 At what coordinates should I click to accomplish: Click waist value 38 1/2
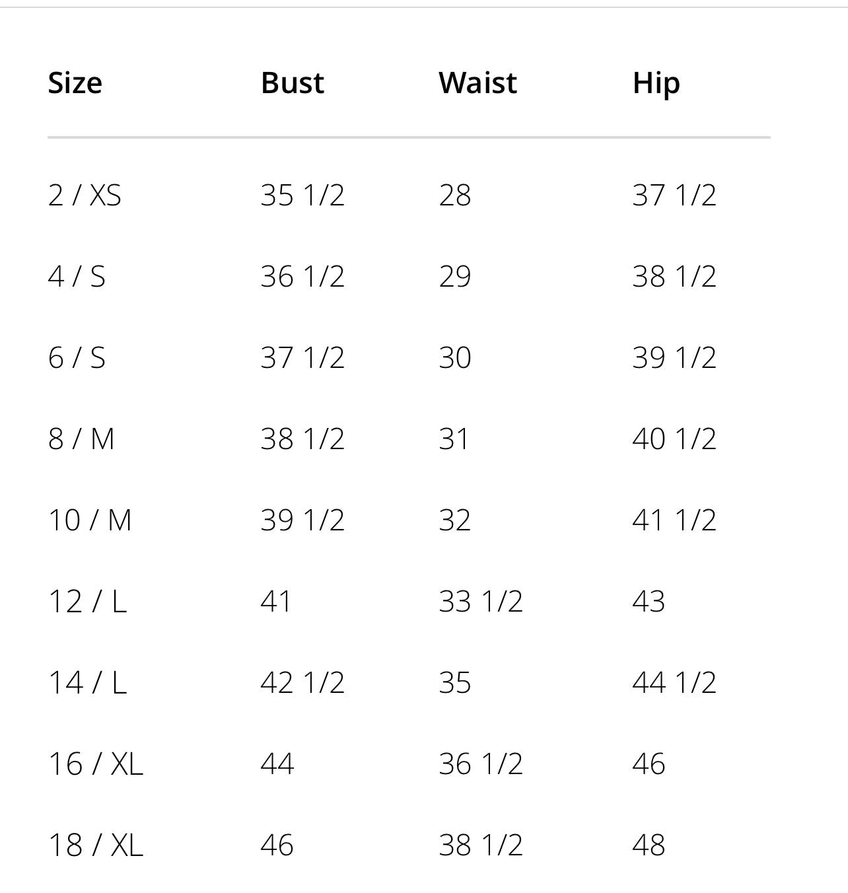click(481, 845)
